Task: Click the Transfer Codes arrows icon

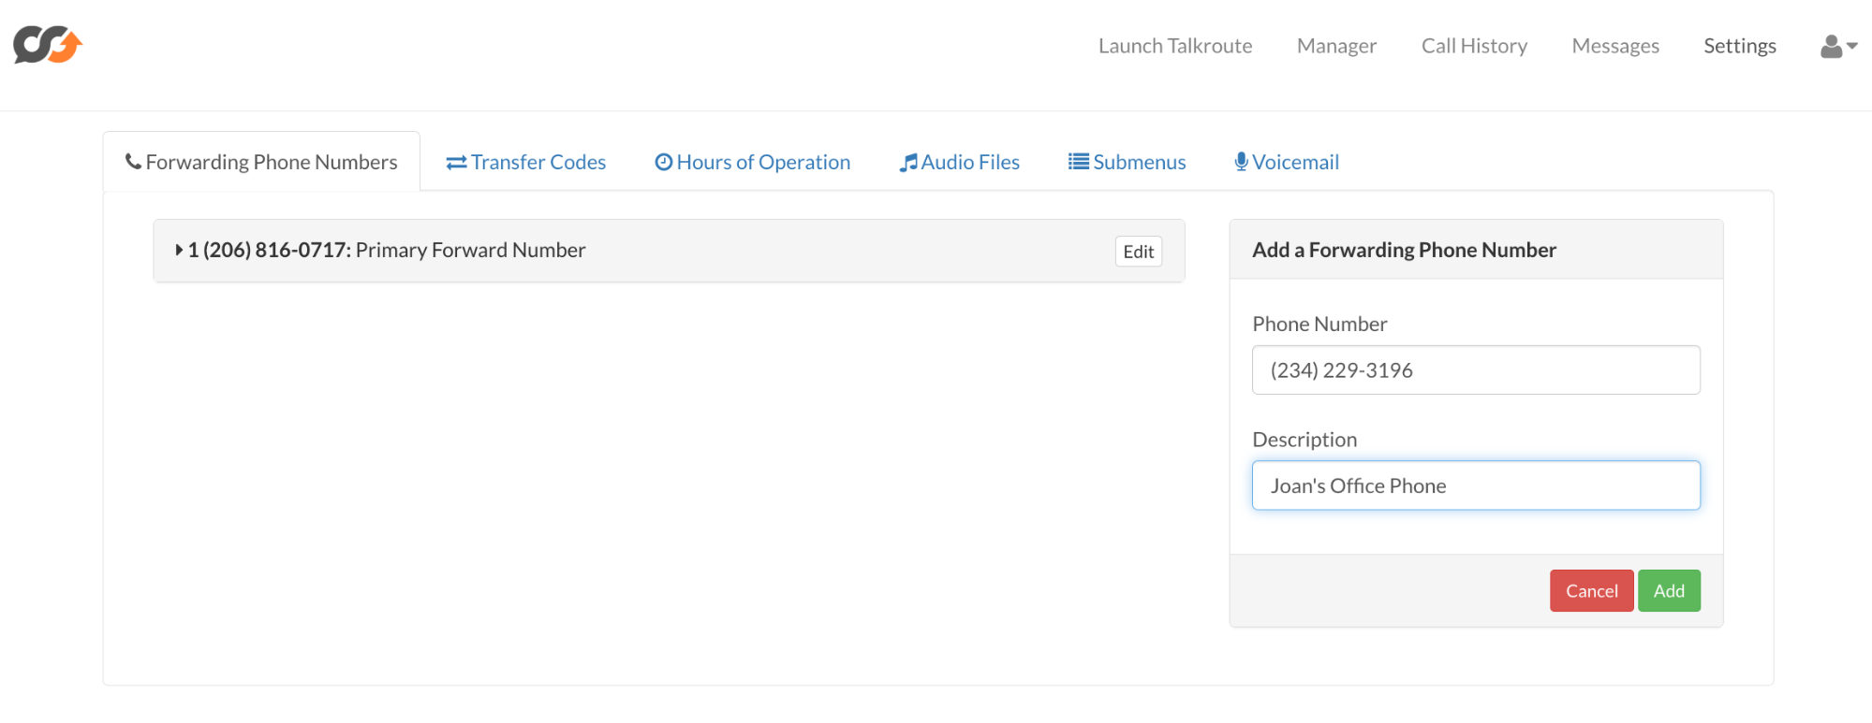Action: 456,163
